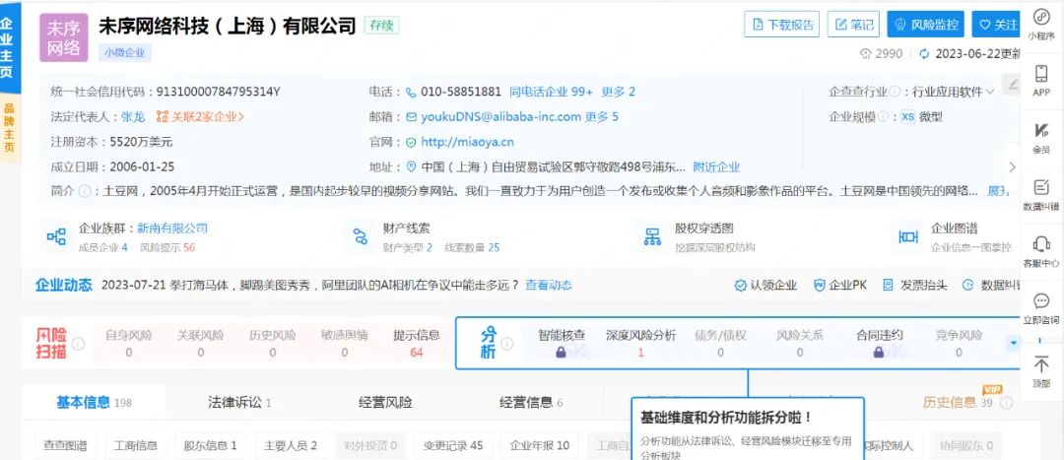The height and width of the screenshot is (460, 1064).
Task: Open the 数据纠错 sidebar icon
Action: click(x=1041, y=187)
